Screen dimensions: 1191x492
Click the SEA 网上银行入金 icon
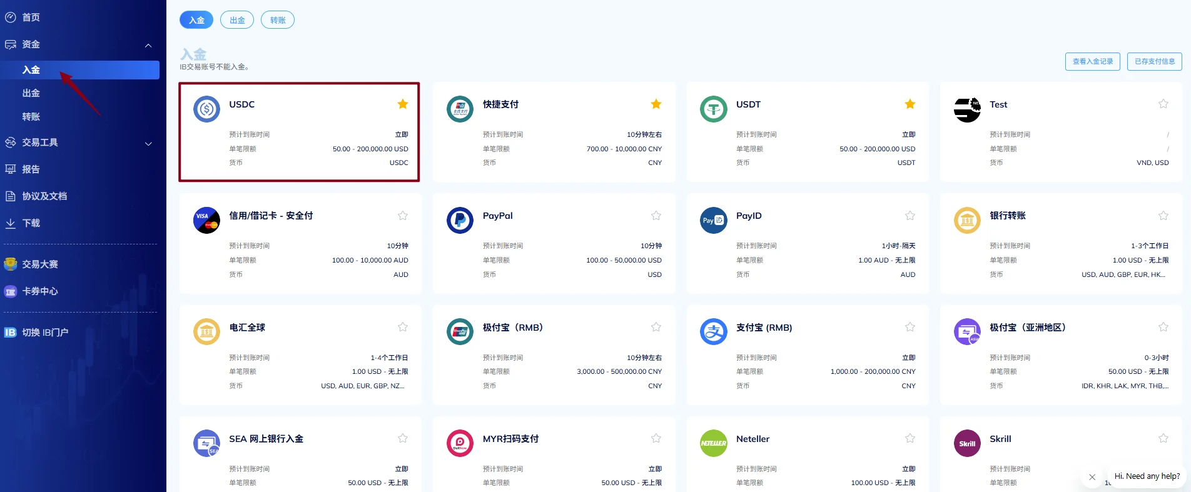[x=206, y=443]
